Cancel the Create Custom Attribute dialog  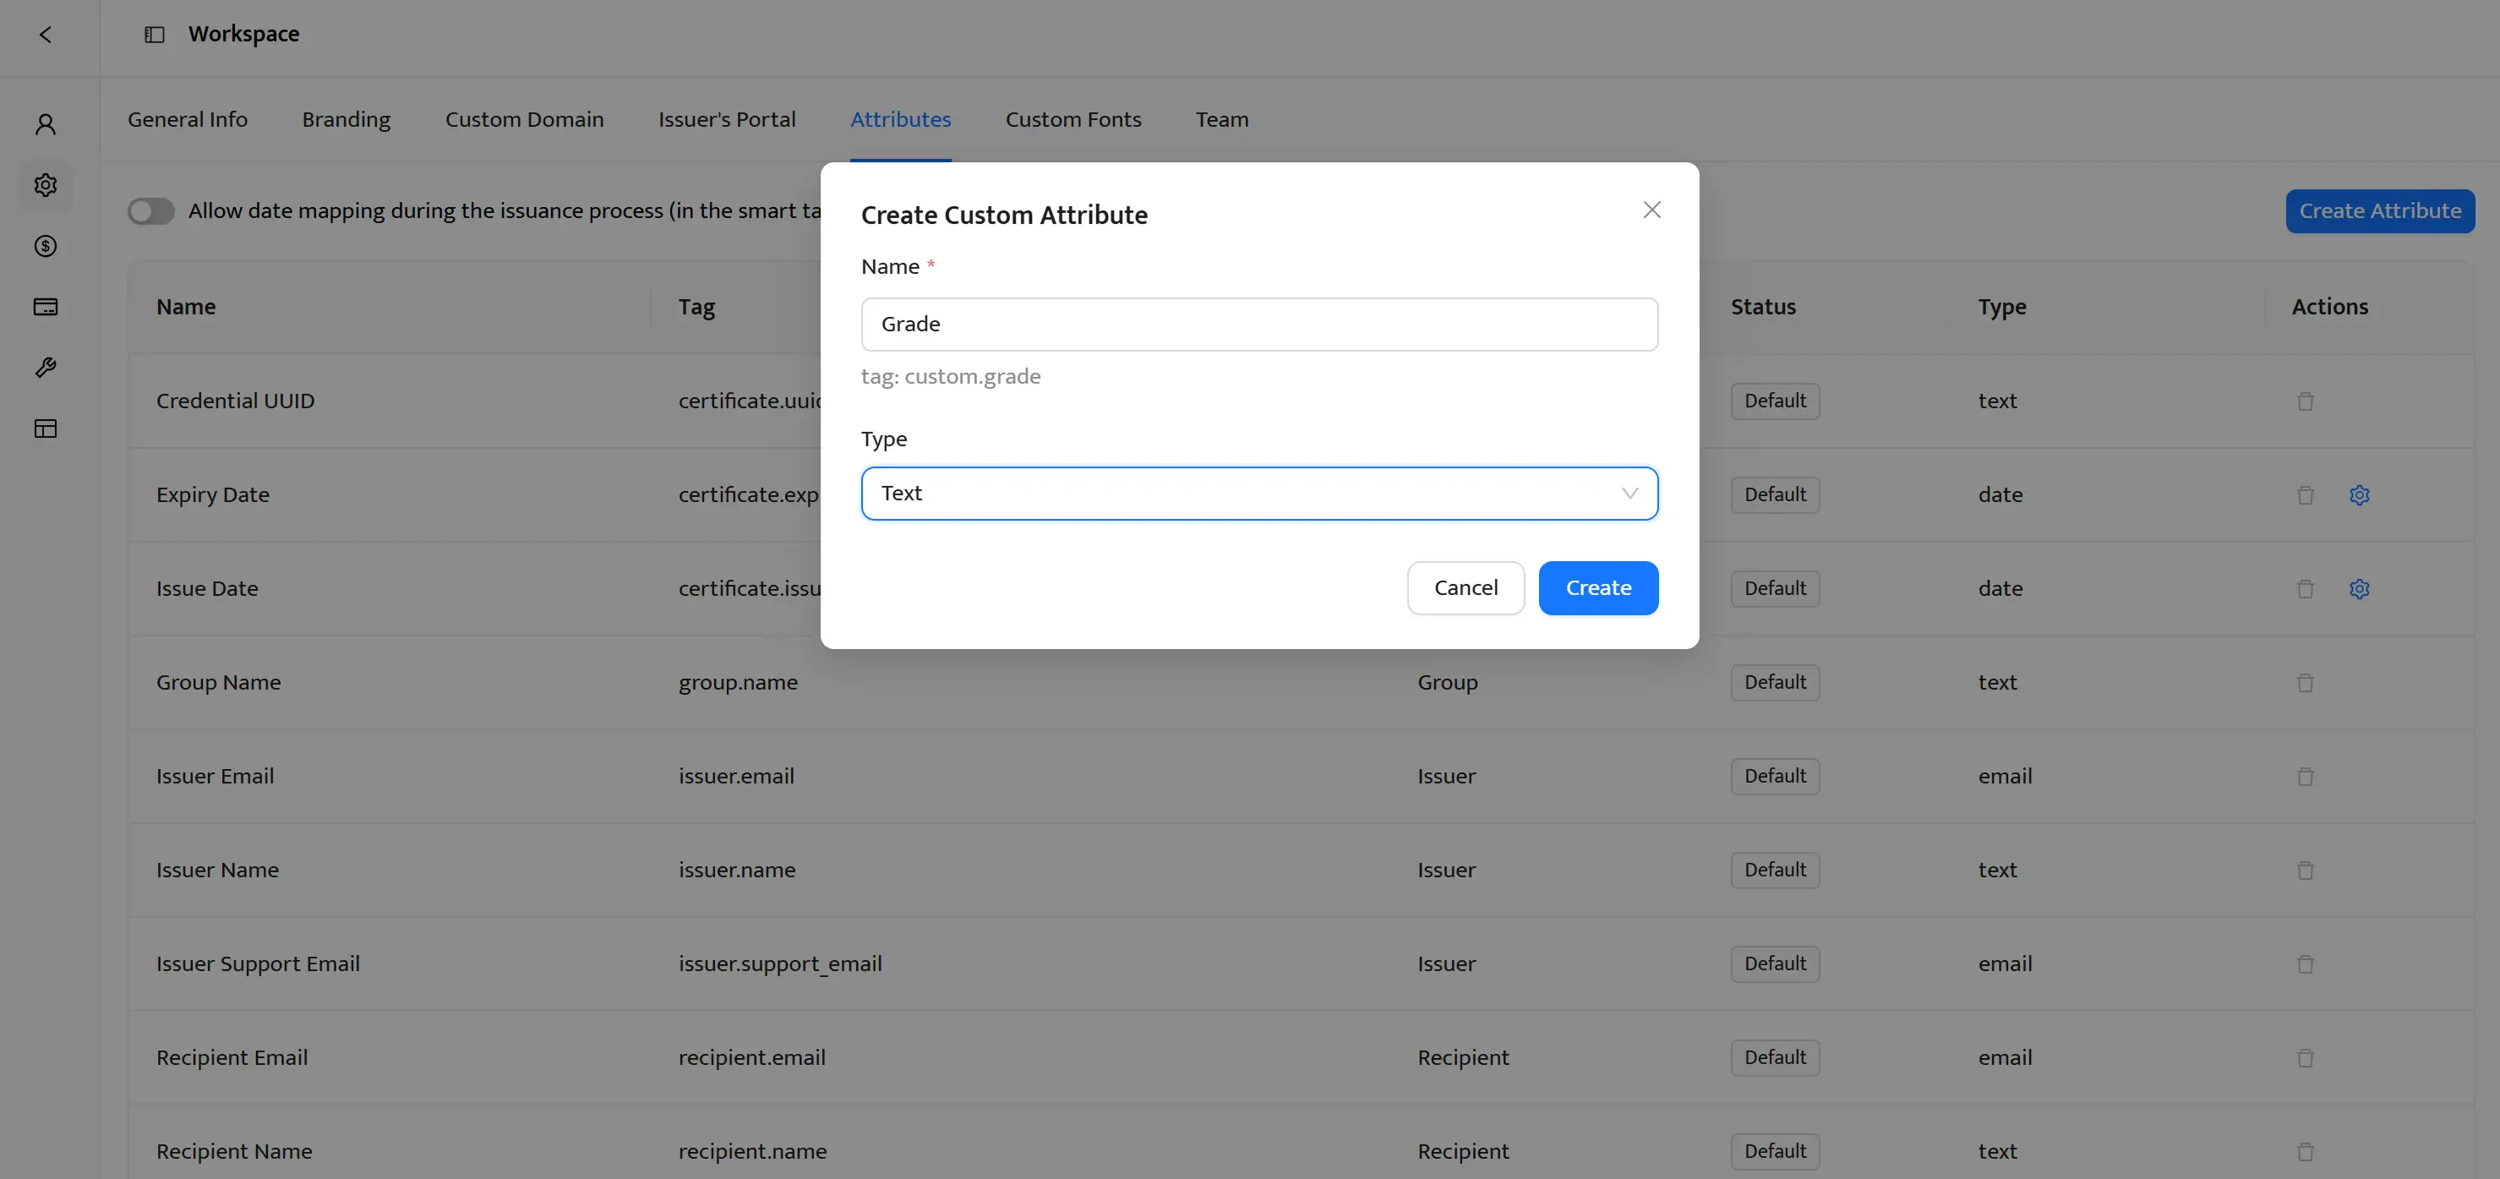(x=1465, y=588)
